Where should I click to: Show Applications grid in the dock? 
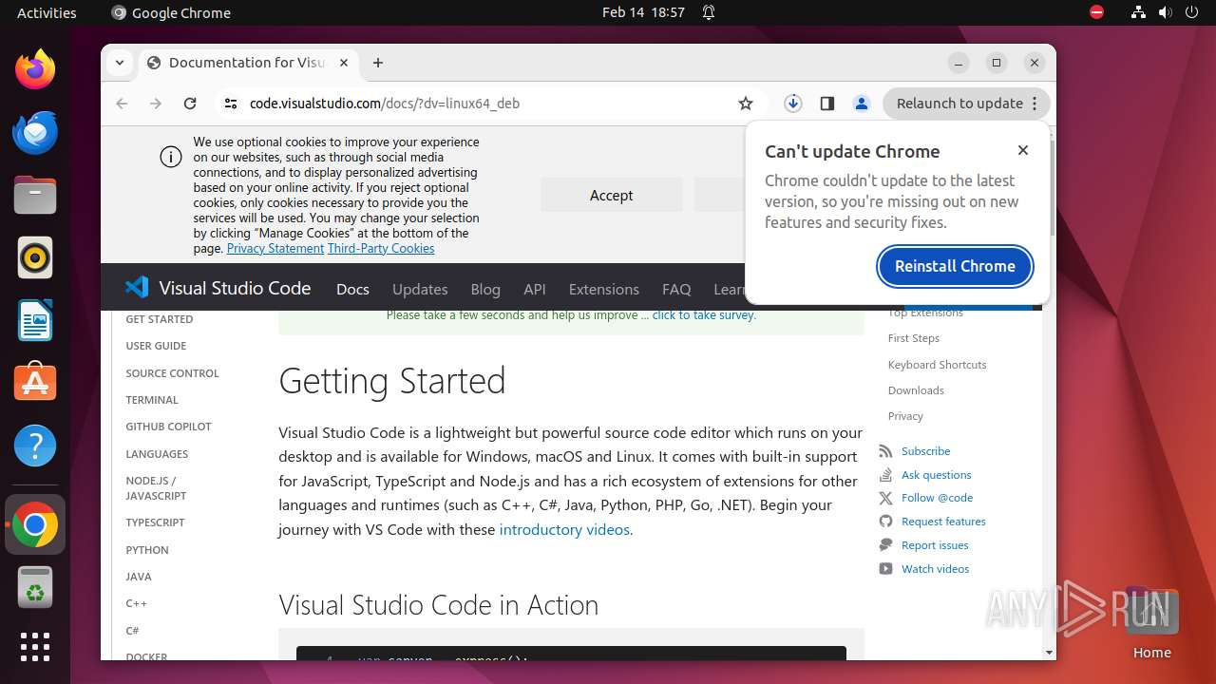click(35, 647)
